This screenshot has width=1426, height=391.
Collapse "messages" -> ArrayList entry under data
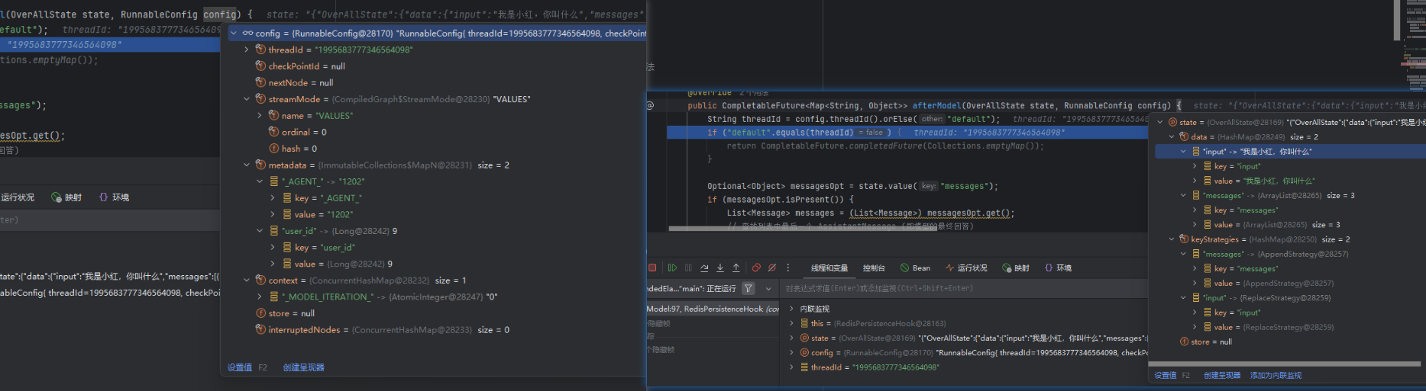point(1183,196)
